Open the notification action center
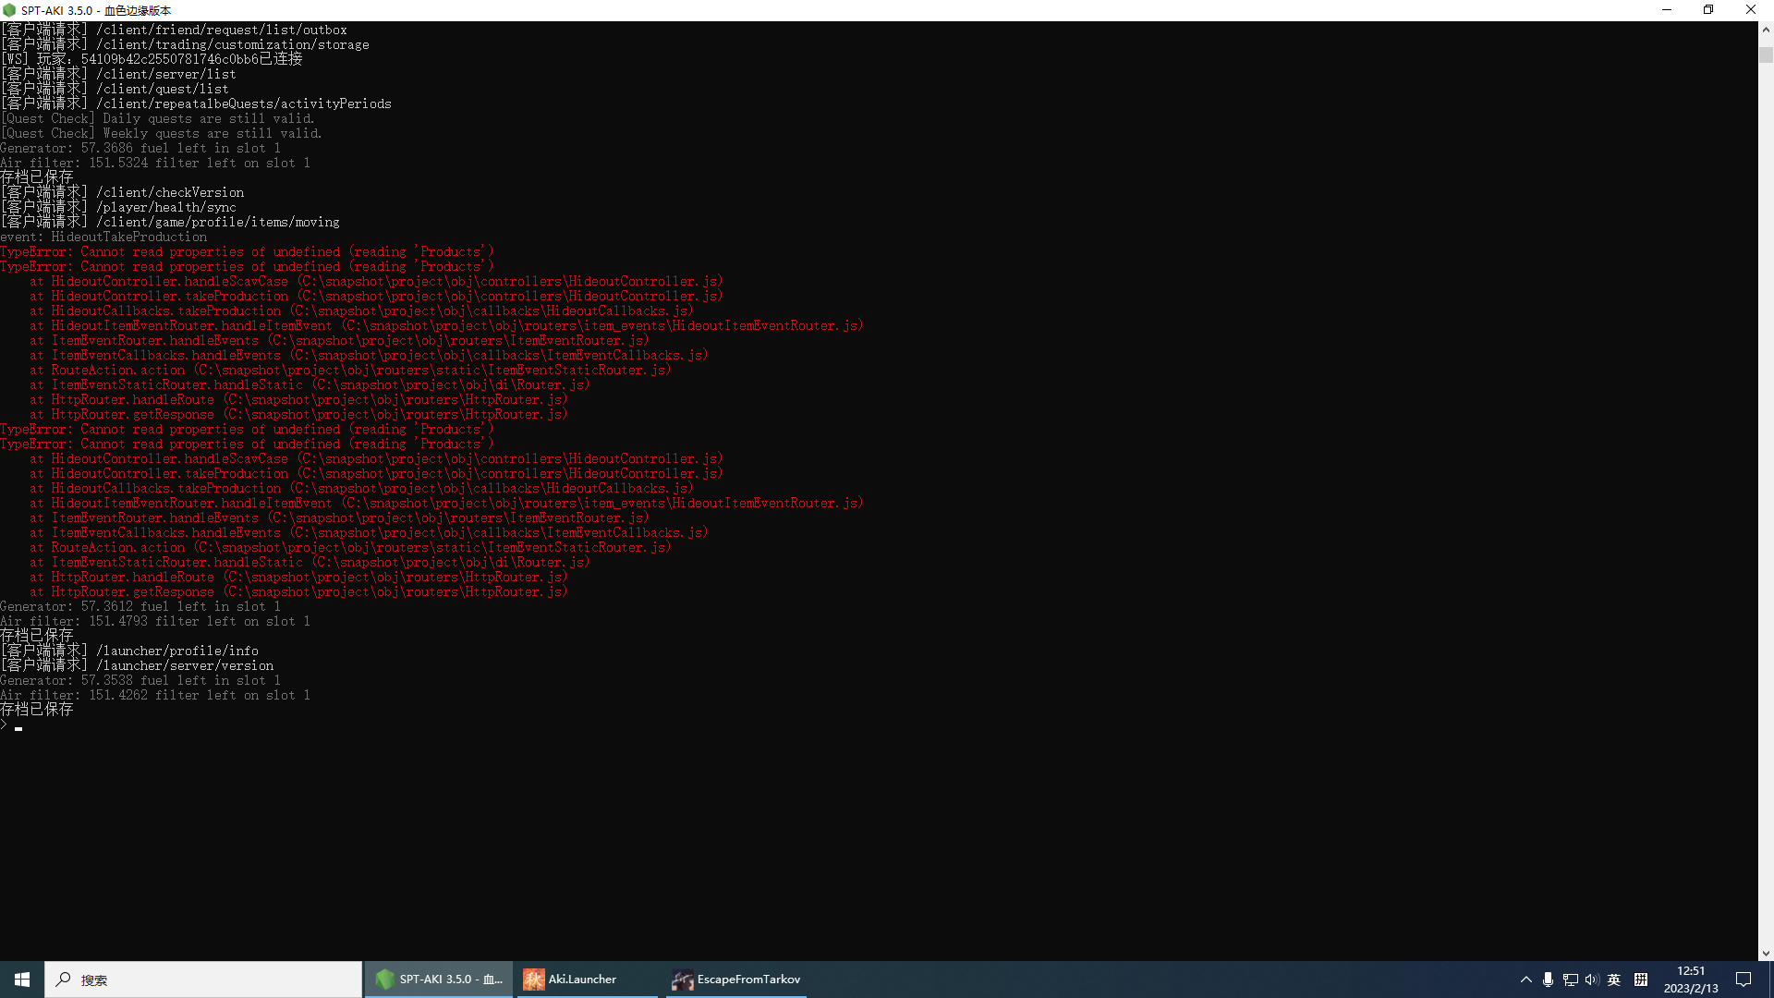The image size is (1774, 998). click(x=1744, y=980)
